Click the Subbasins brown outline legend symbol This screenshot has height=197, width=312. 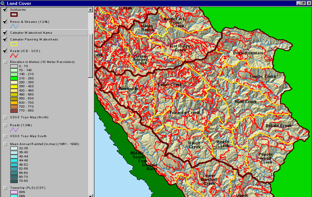coord(14,14)
